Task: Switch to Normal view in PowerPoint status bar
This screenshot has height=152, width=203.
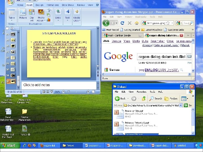Action: coord(44,92)
